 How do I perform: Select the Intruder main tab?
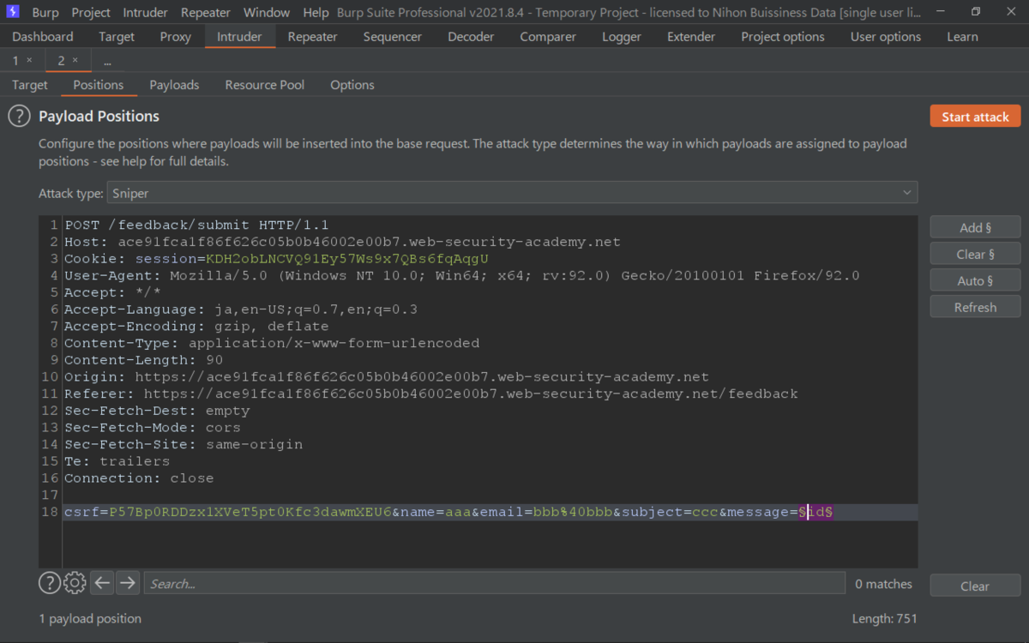tap(239, 37)
